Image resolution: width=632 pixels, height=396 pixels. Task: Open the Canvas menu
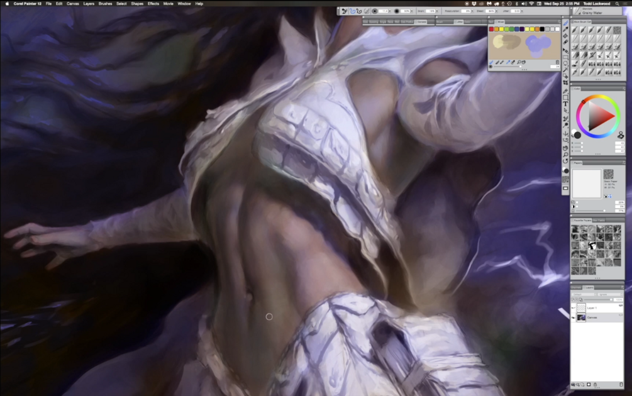coord(72,4)
